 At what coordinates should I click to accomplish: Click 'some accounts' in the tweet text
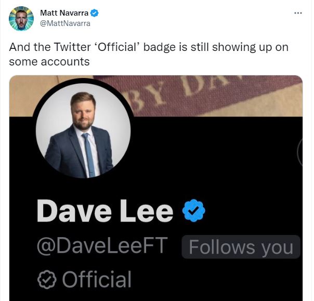pyautogui.click(x=50, y=61)
